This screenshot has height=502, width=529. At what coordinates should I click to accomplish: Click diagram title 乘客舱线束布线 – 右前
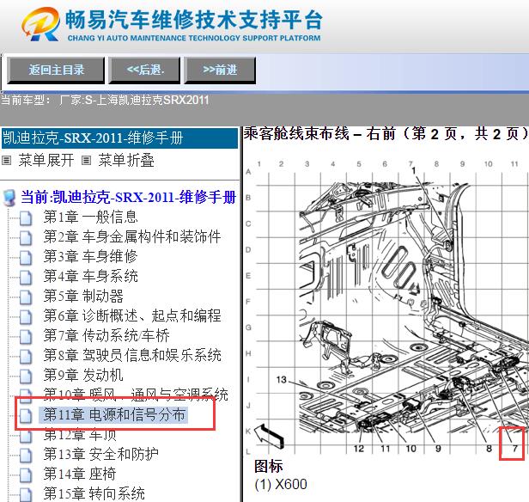[x=385, y=134]
